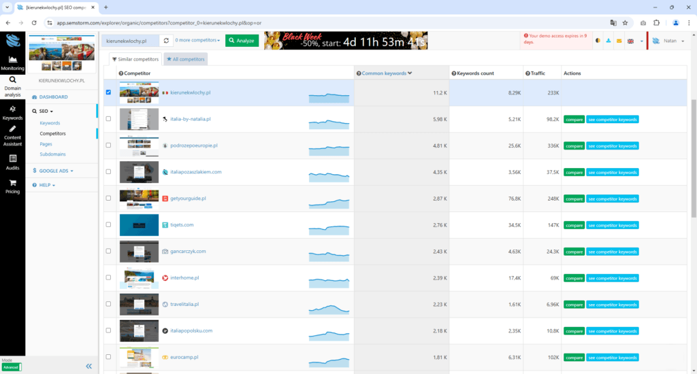Viewport: 697px width, 374px height.
Task: See competitor keywords for podrozepoeuropie.pl
Action: pos(613,146)
